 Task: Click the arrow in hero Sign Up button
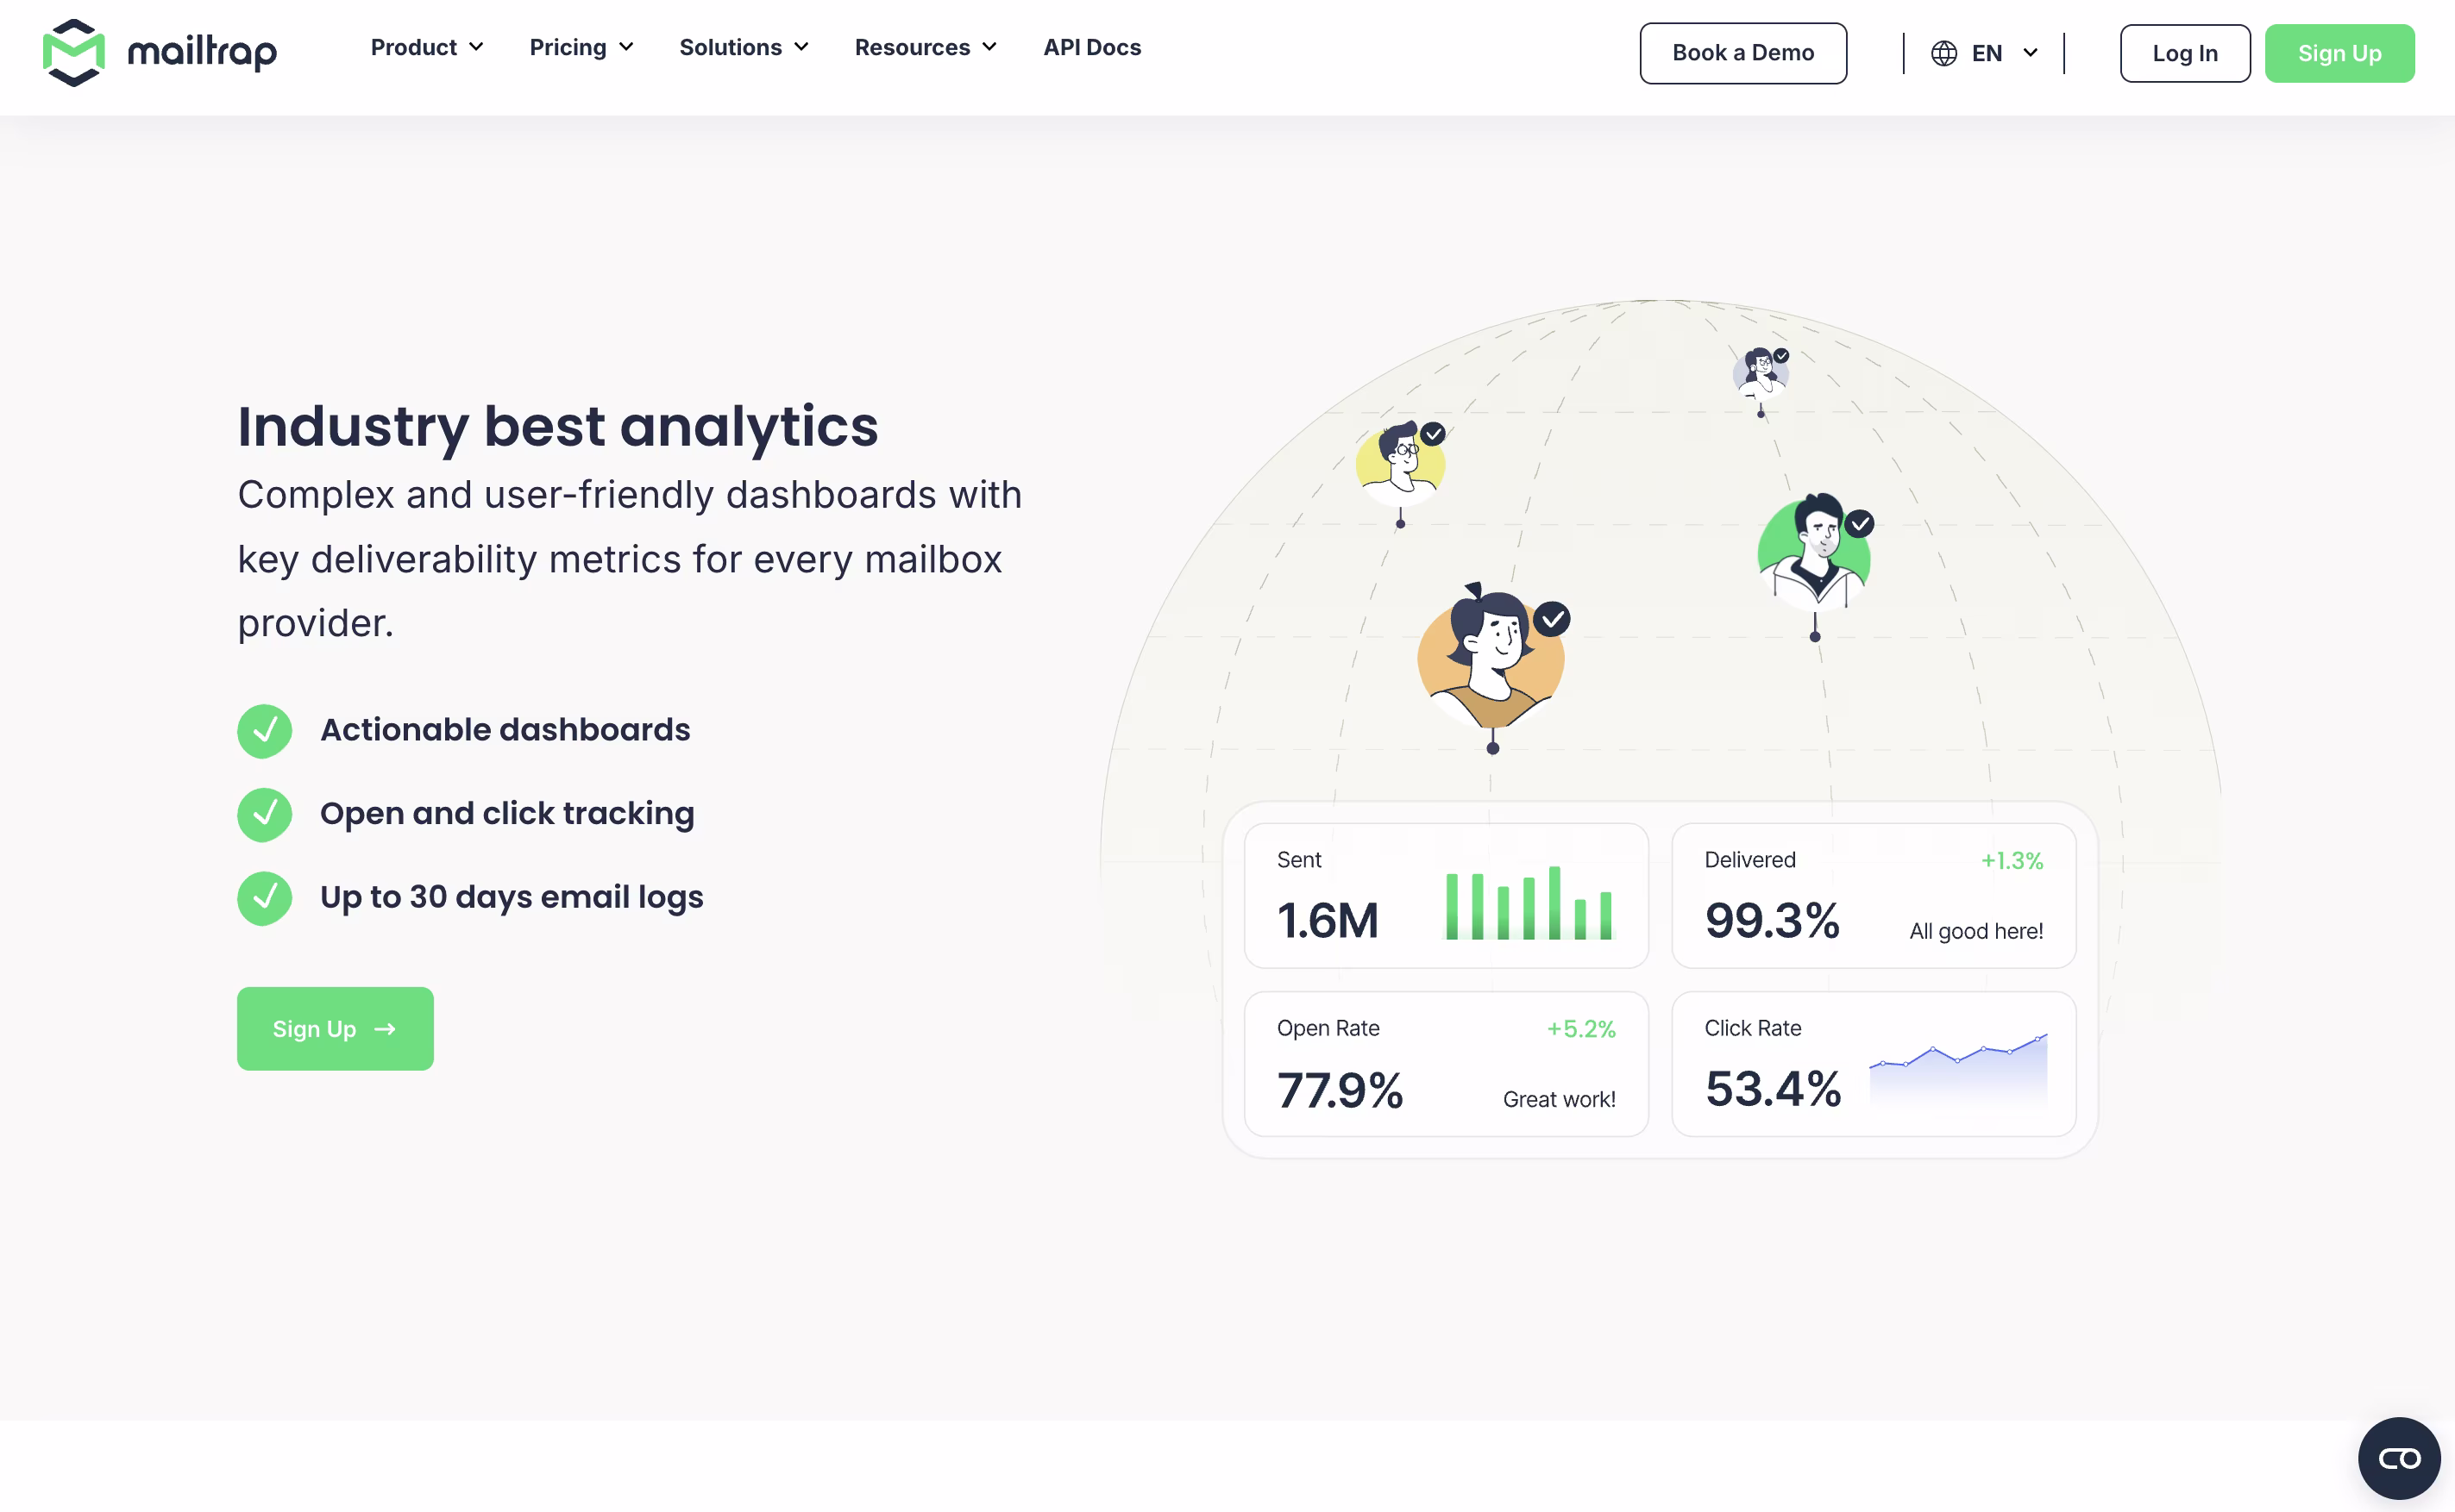(385, 1029)
